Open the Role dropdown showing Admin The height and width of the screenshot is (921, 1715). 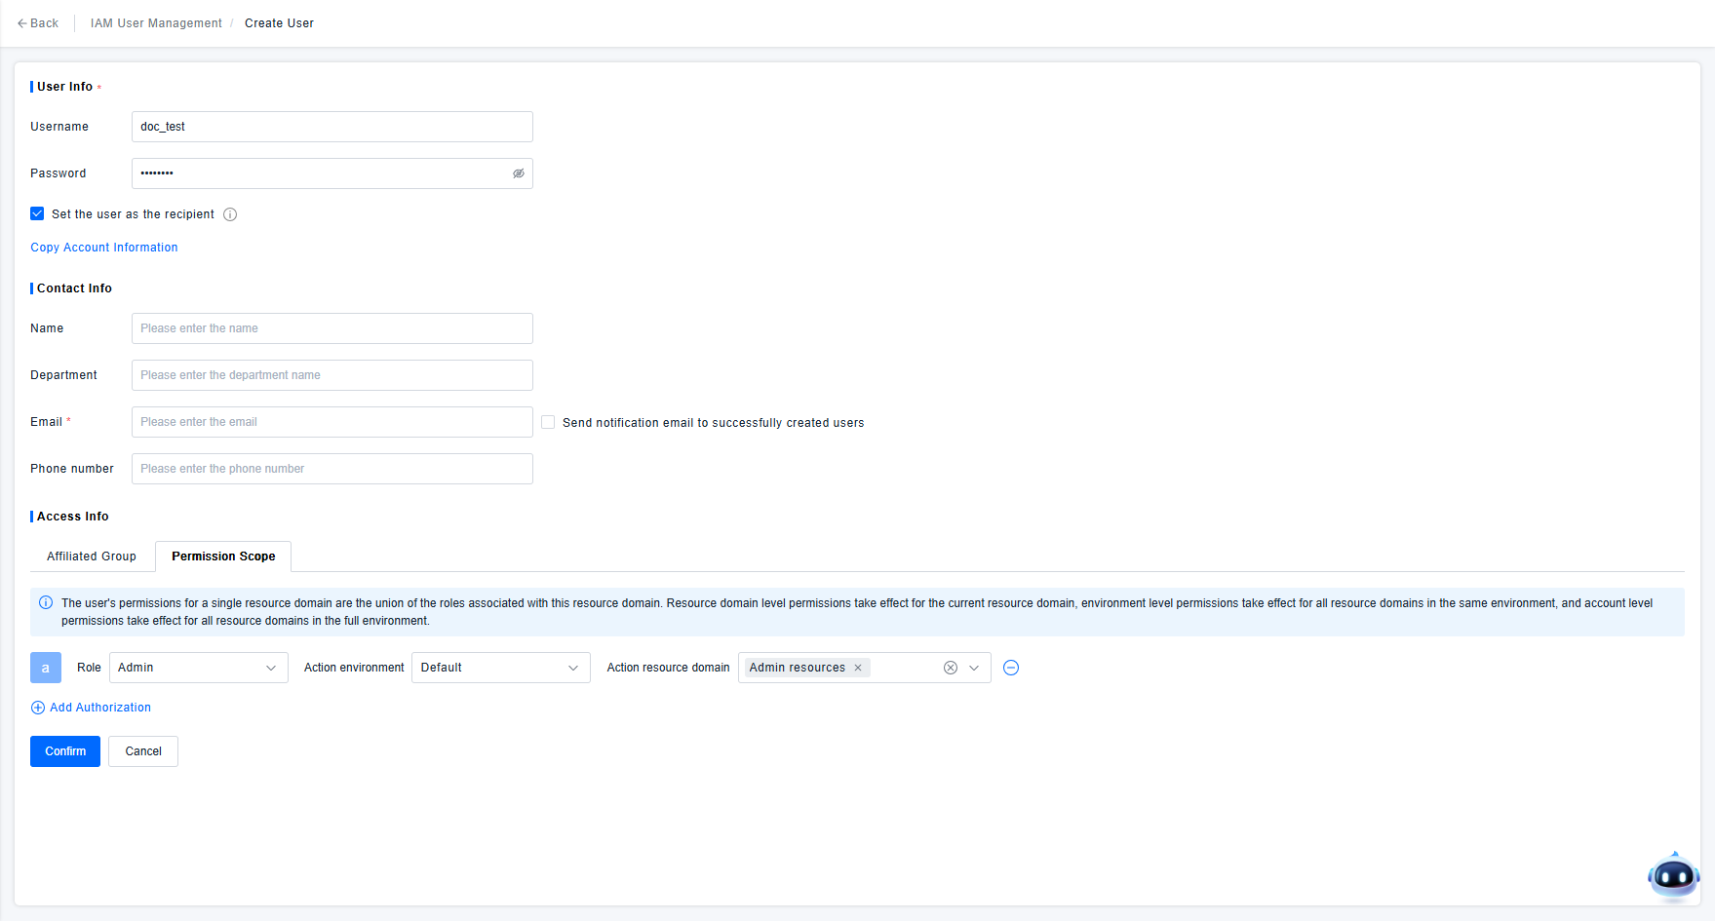(198, 668)
